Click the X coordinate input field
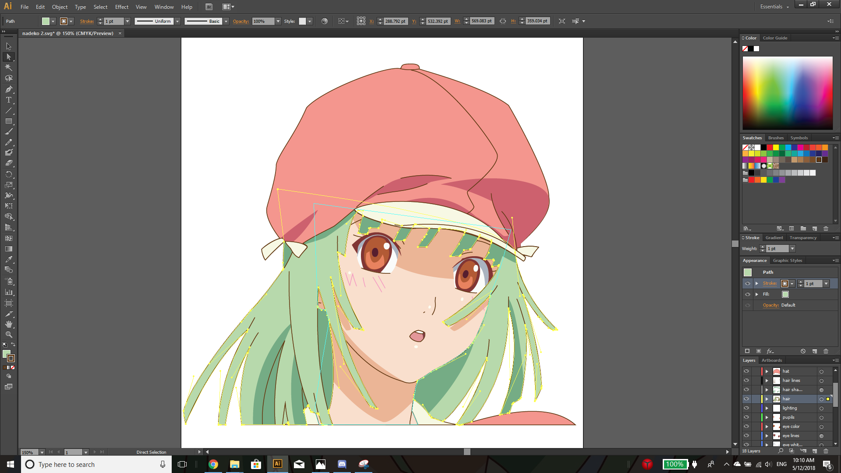Viewport: 841px width, 473px height. click(x=396, y=21)
